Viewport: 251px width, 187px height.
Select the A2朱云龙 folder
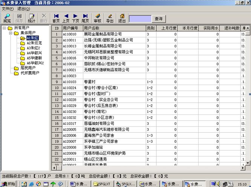click(34, 43)
